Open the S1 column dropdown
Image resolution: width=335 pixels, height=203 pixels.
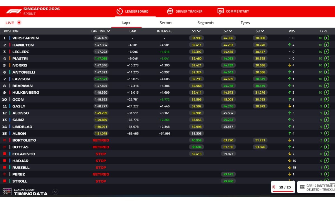pyautogui.click(x=199, y=31)
